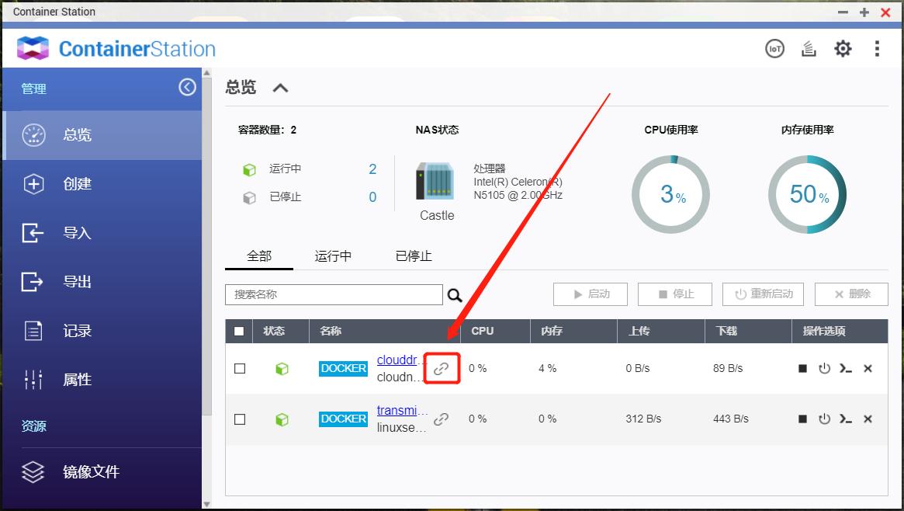Switch to the 运行中 tab
The width and height of the screenshot is (904, 511).
pyautogui.click(x=334, y=255)
